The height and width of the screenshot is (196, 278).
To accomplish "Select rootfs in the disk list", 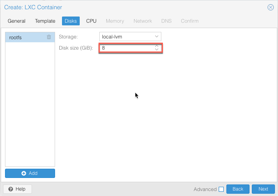I will (30, 37).
